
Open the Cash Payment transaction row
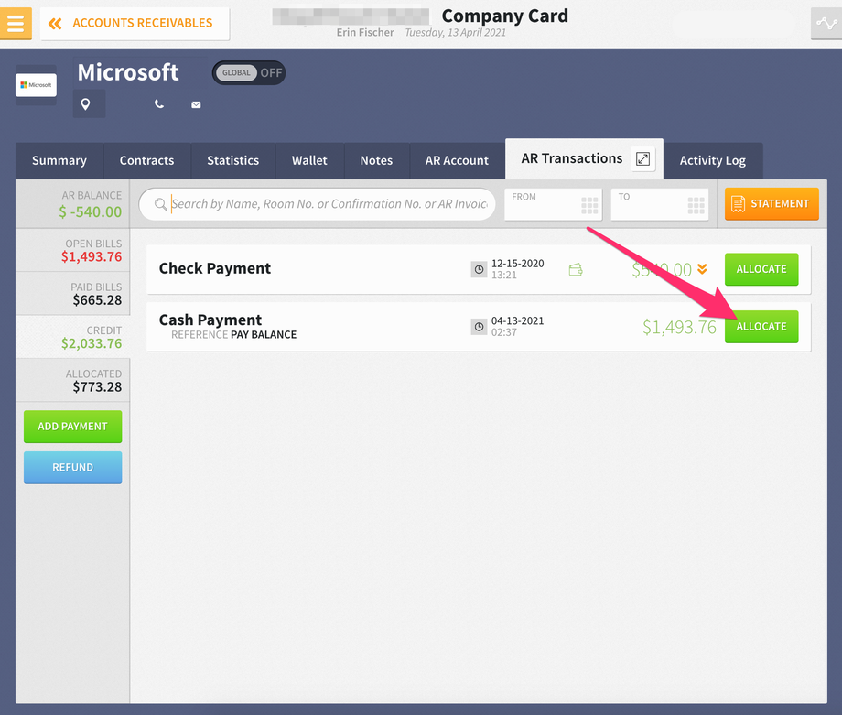479,327
